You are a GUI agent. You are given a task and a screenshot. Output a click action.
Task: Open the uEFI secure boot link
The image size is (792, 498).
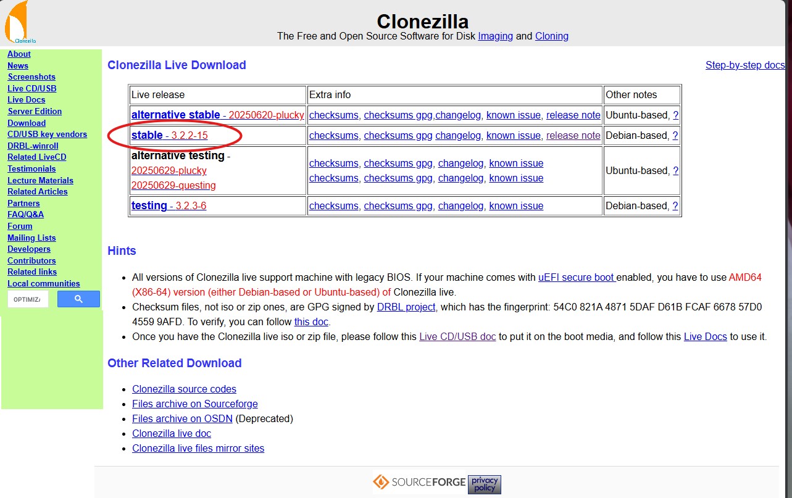(577, 277)
